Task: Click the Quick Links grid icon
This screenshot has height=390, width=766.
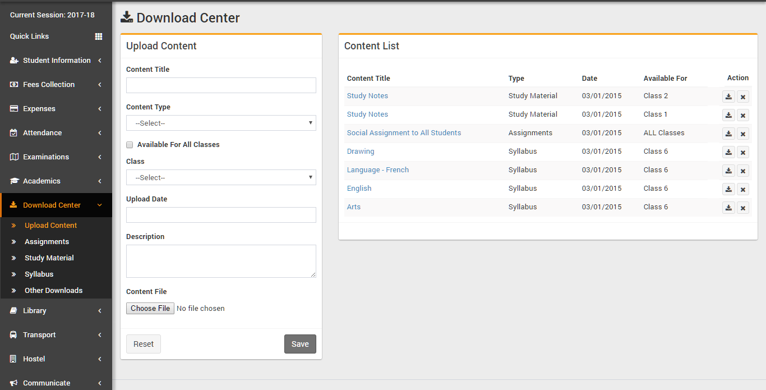Action: tap(99, 36)
